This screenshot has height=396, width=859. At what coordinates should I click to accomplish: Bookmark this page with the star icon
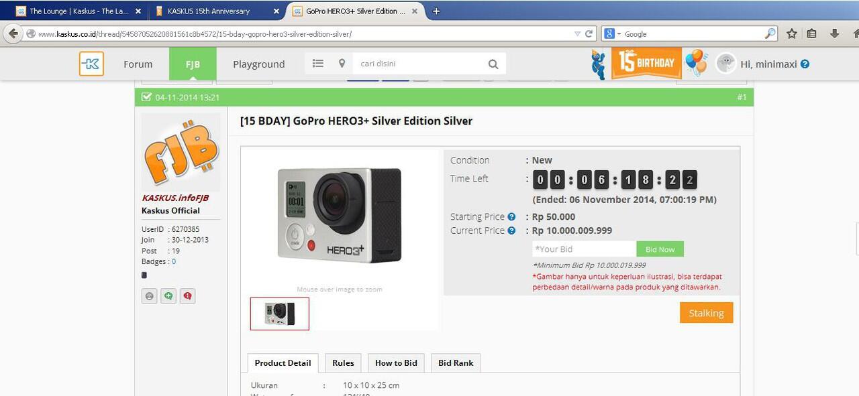point(791,34)
